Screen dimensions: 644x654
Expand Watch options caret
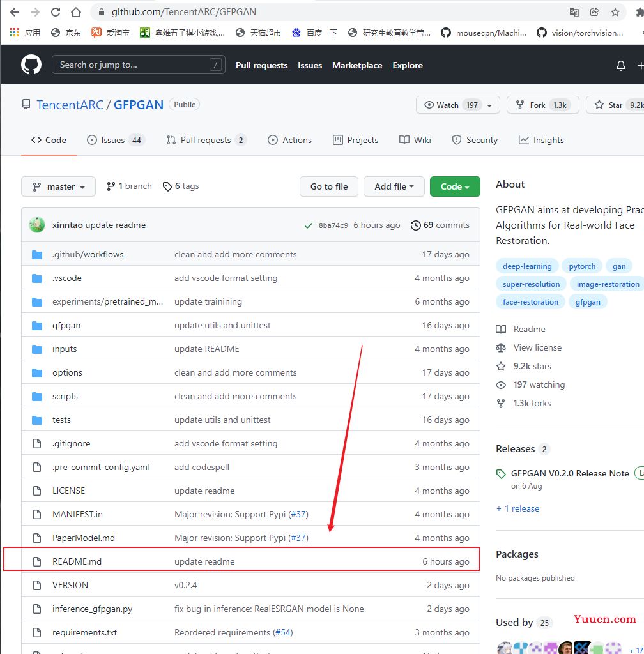(489, 105)
